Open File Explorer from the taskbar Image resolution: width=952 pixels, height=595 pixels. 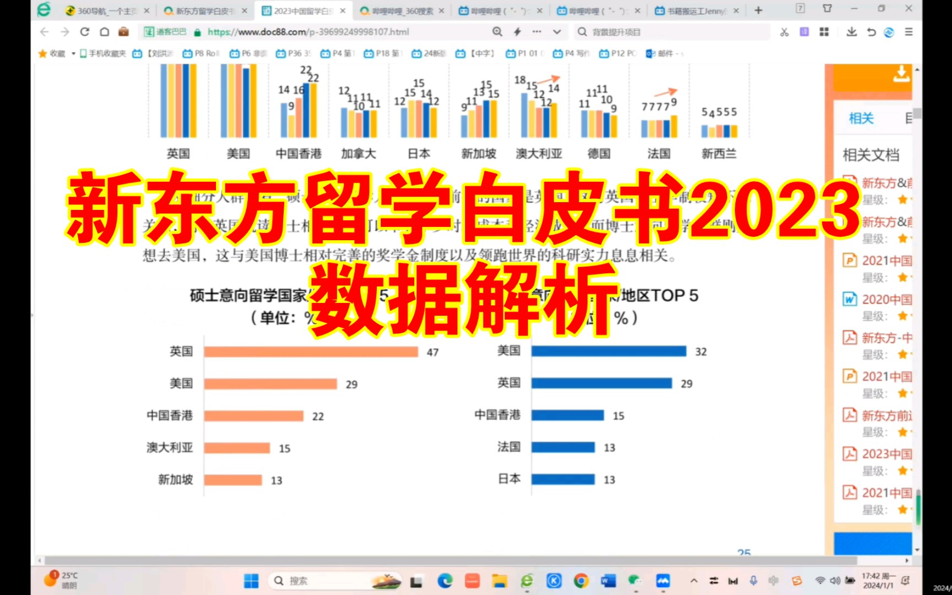click(x=500, y=581)
